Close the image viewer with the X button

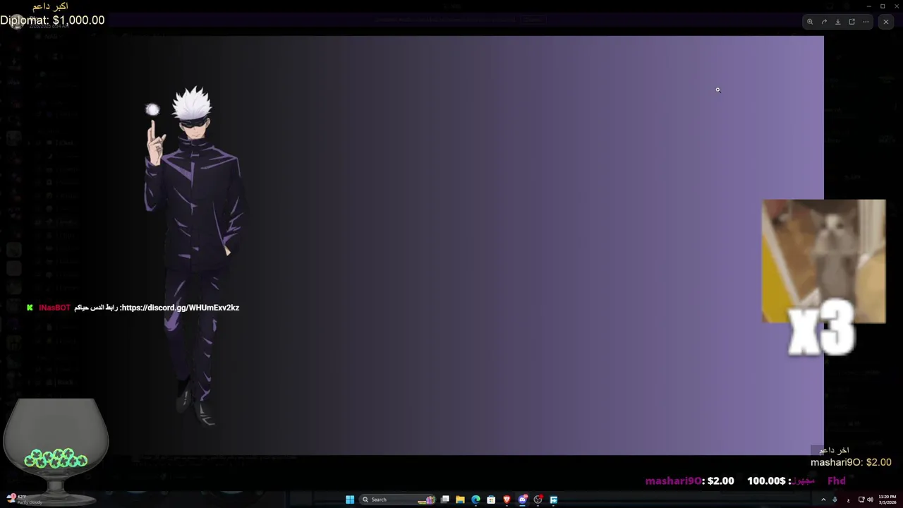pos(886,22)
